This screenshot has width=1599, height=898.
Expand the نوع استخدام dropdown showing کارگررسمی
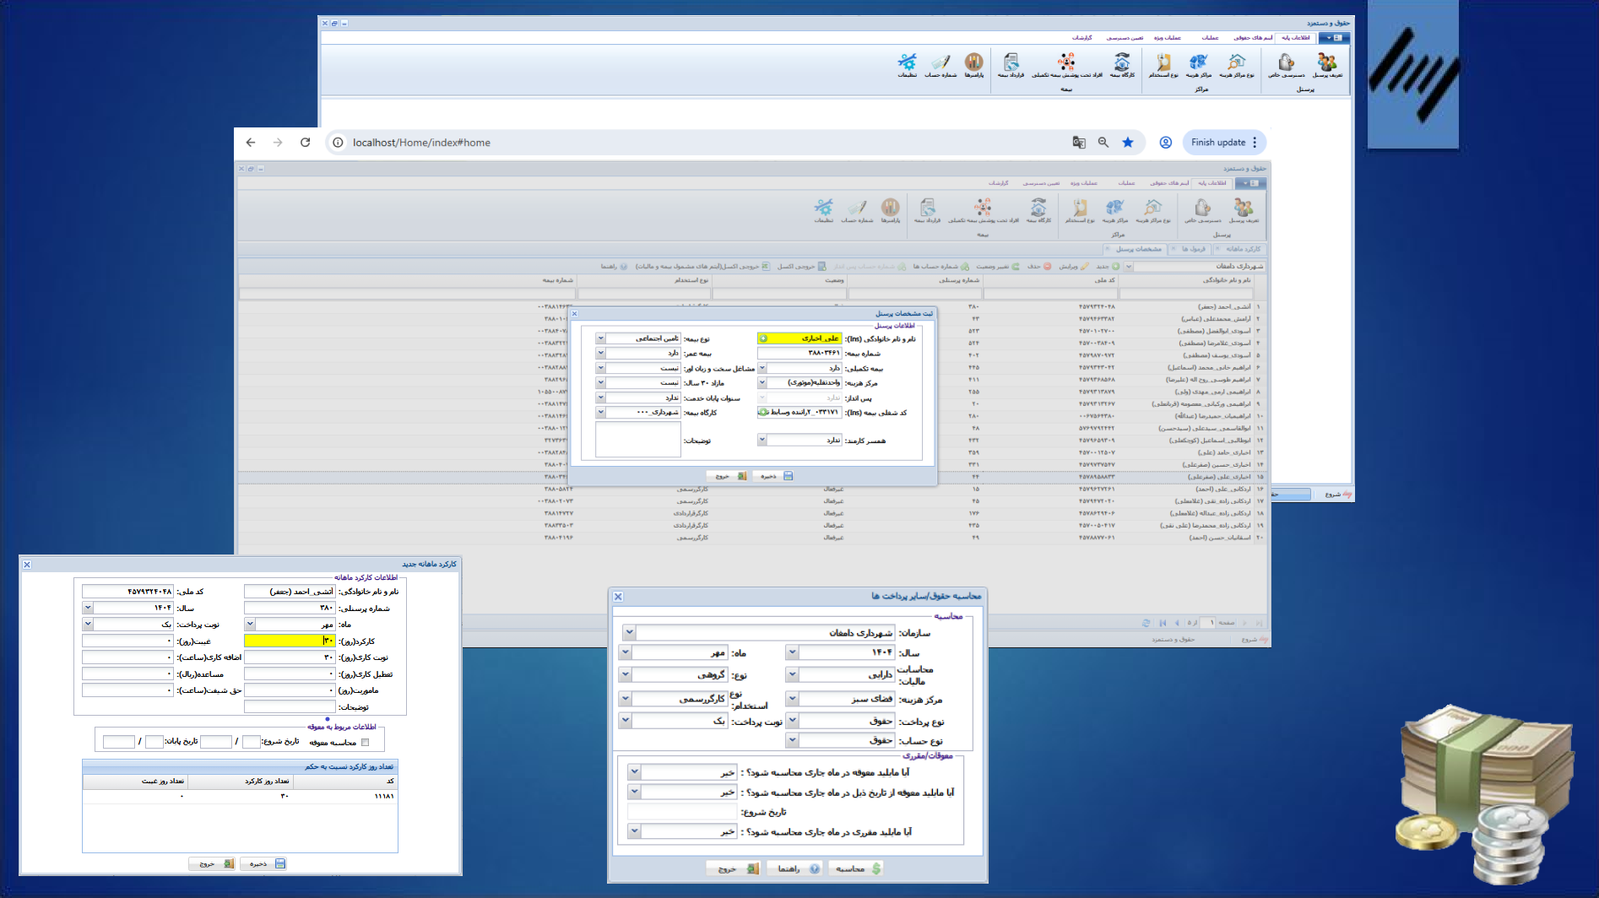click(x=626, y=699)
